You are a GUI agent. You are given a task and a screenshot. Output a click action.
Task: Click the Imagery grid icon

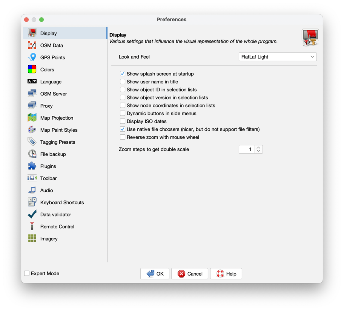[32, 239]
